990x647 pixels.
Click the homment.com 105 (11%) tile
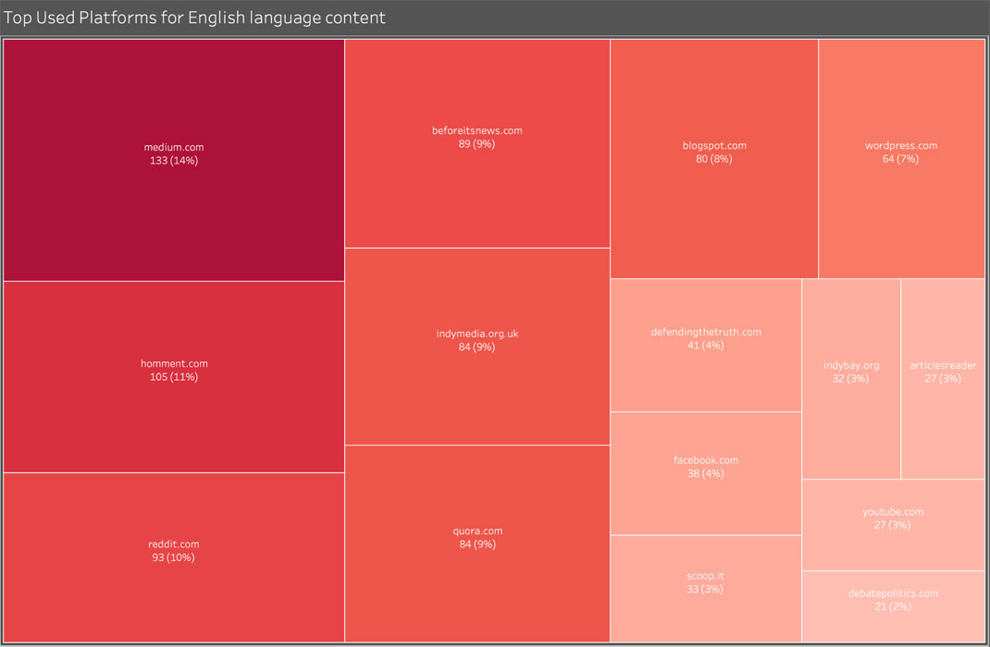(x=174, y=377)
